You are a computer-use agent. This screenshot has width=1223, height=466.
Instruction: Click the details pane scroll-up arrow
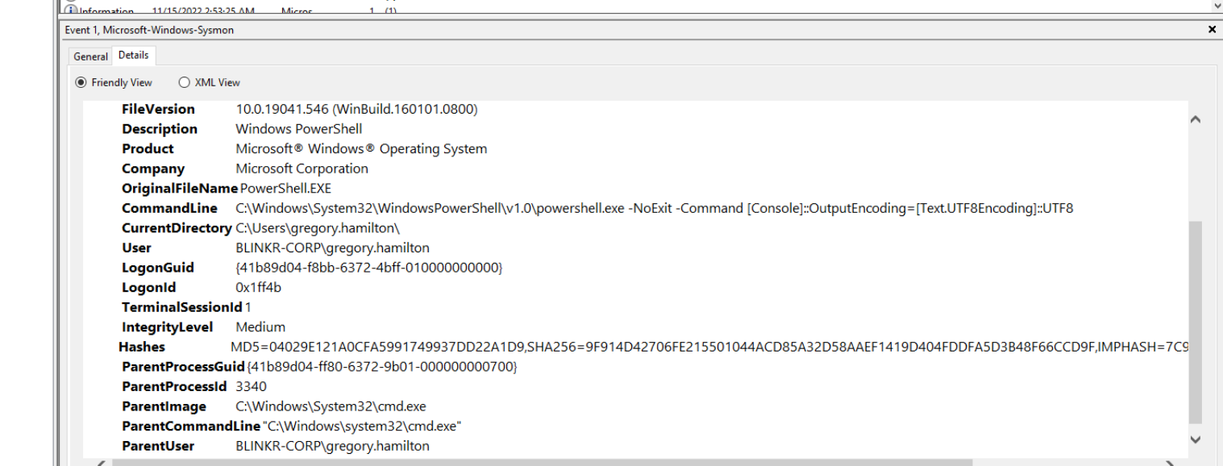(1195, 119)
